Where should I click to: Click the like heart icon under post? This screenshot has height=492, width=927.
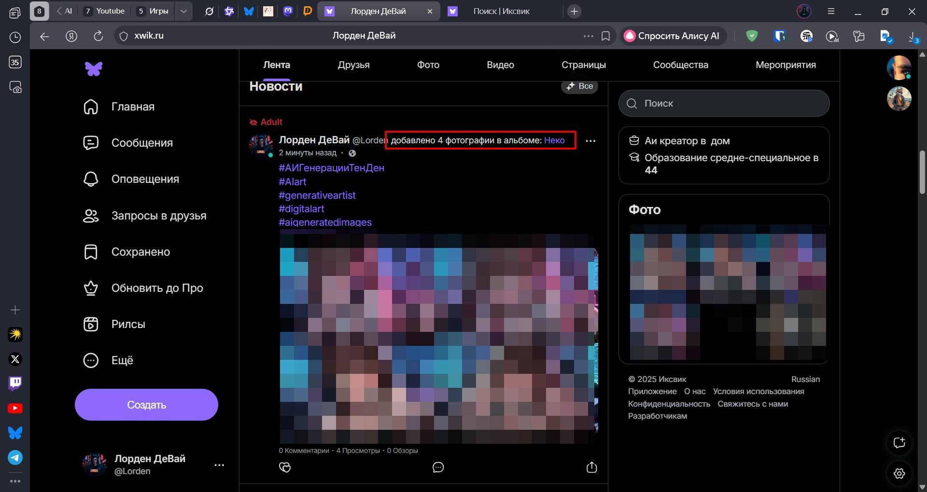click(x=285, y=467)
